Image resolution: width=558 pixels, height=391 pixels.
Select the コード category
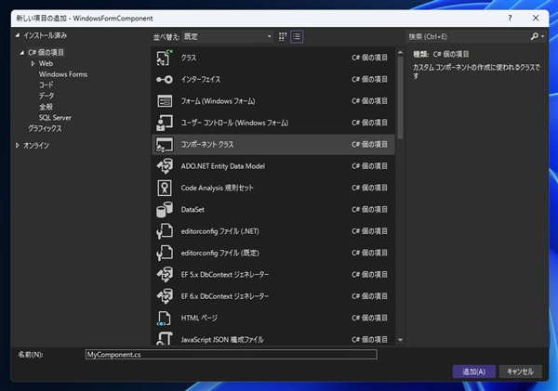point(46,85)
